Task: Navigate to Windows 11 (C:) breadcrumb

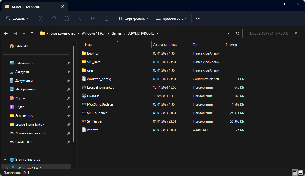Action: 93,33
